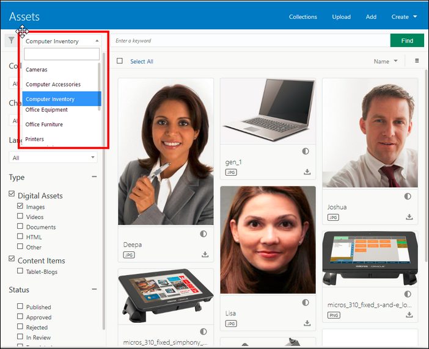Filter by Approved status
This screenshot has width=429, height=349.
tap(20, 316)
